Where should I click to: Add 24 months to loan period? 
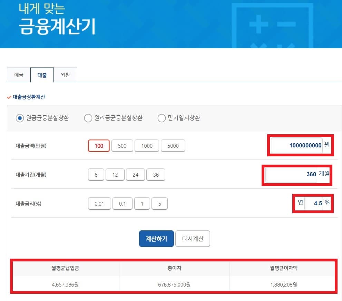click(x=135, y=175)
